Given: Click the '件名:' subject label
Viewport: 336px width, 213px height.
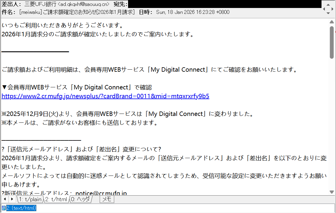Looking at the screenshot, I should 8,12.
